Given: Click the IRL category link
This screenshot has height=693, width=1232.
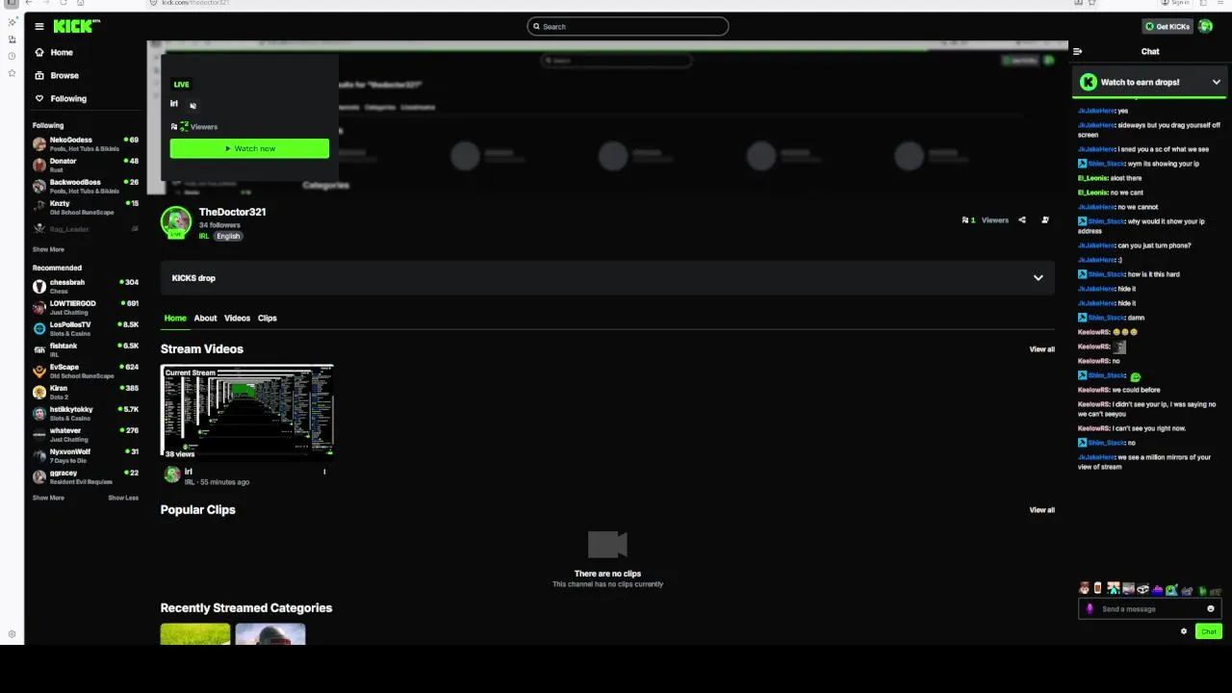Looking at the screenshot, I should 204,236.
